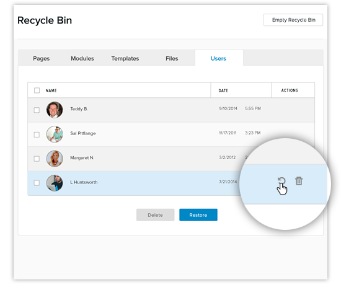341x285 pixels.
Task: Switch to the Modules tab
Action: 82,58
